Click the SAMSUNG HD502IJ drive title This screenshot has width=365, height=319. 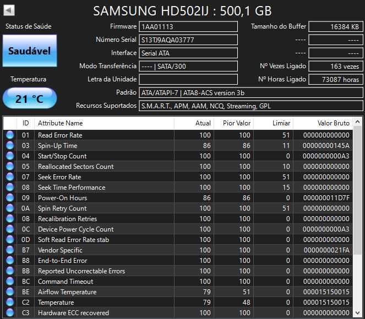pos(182,11)
